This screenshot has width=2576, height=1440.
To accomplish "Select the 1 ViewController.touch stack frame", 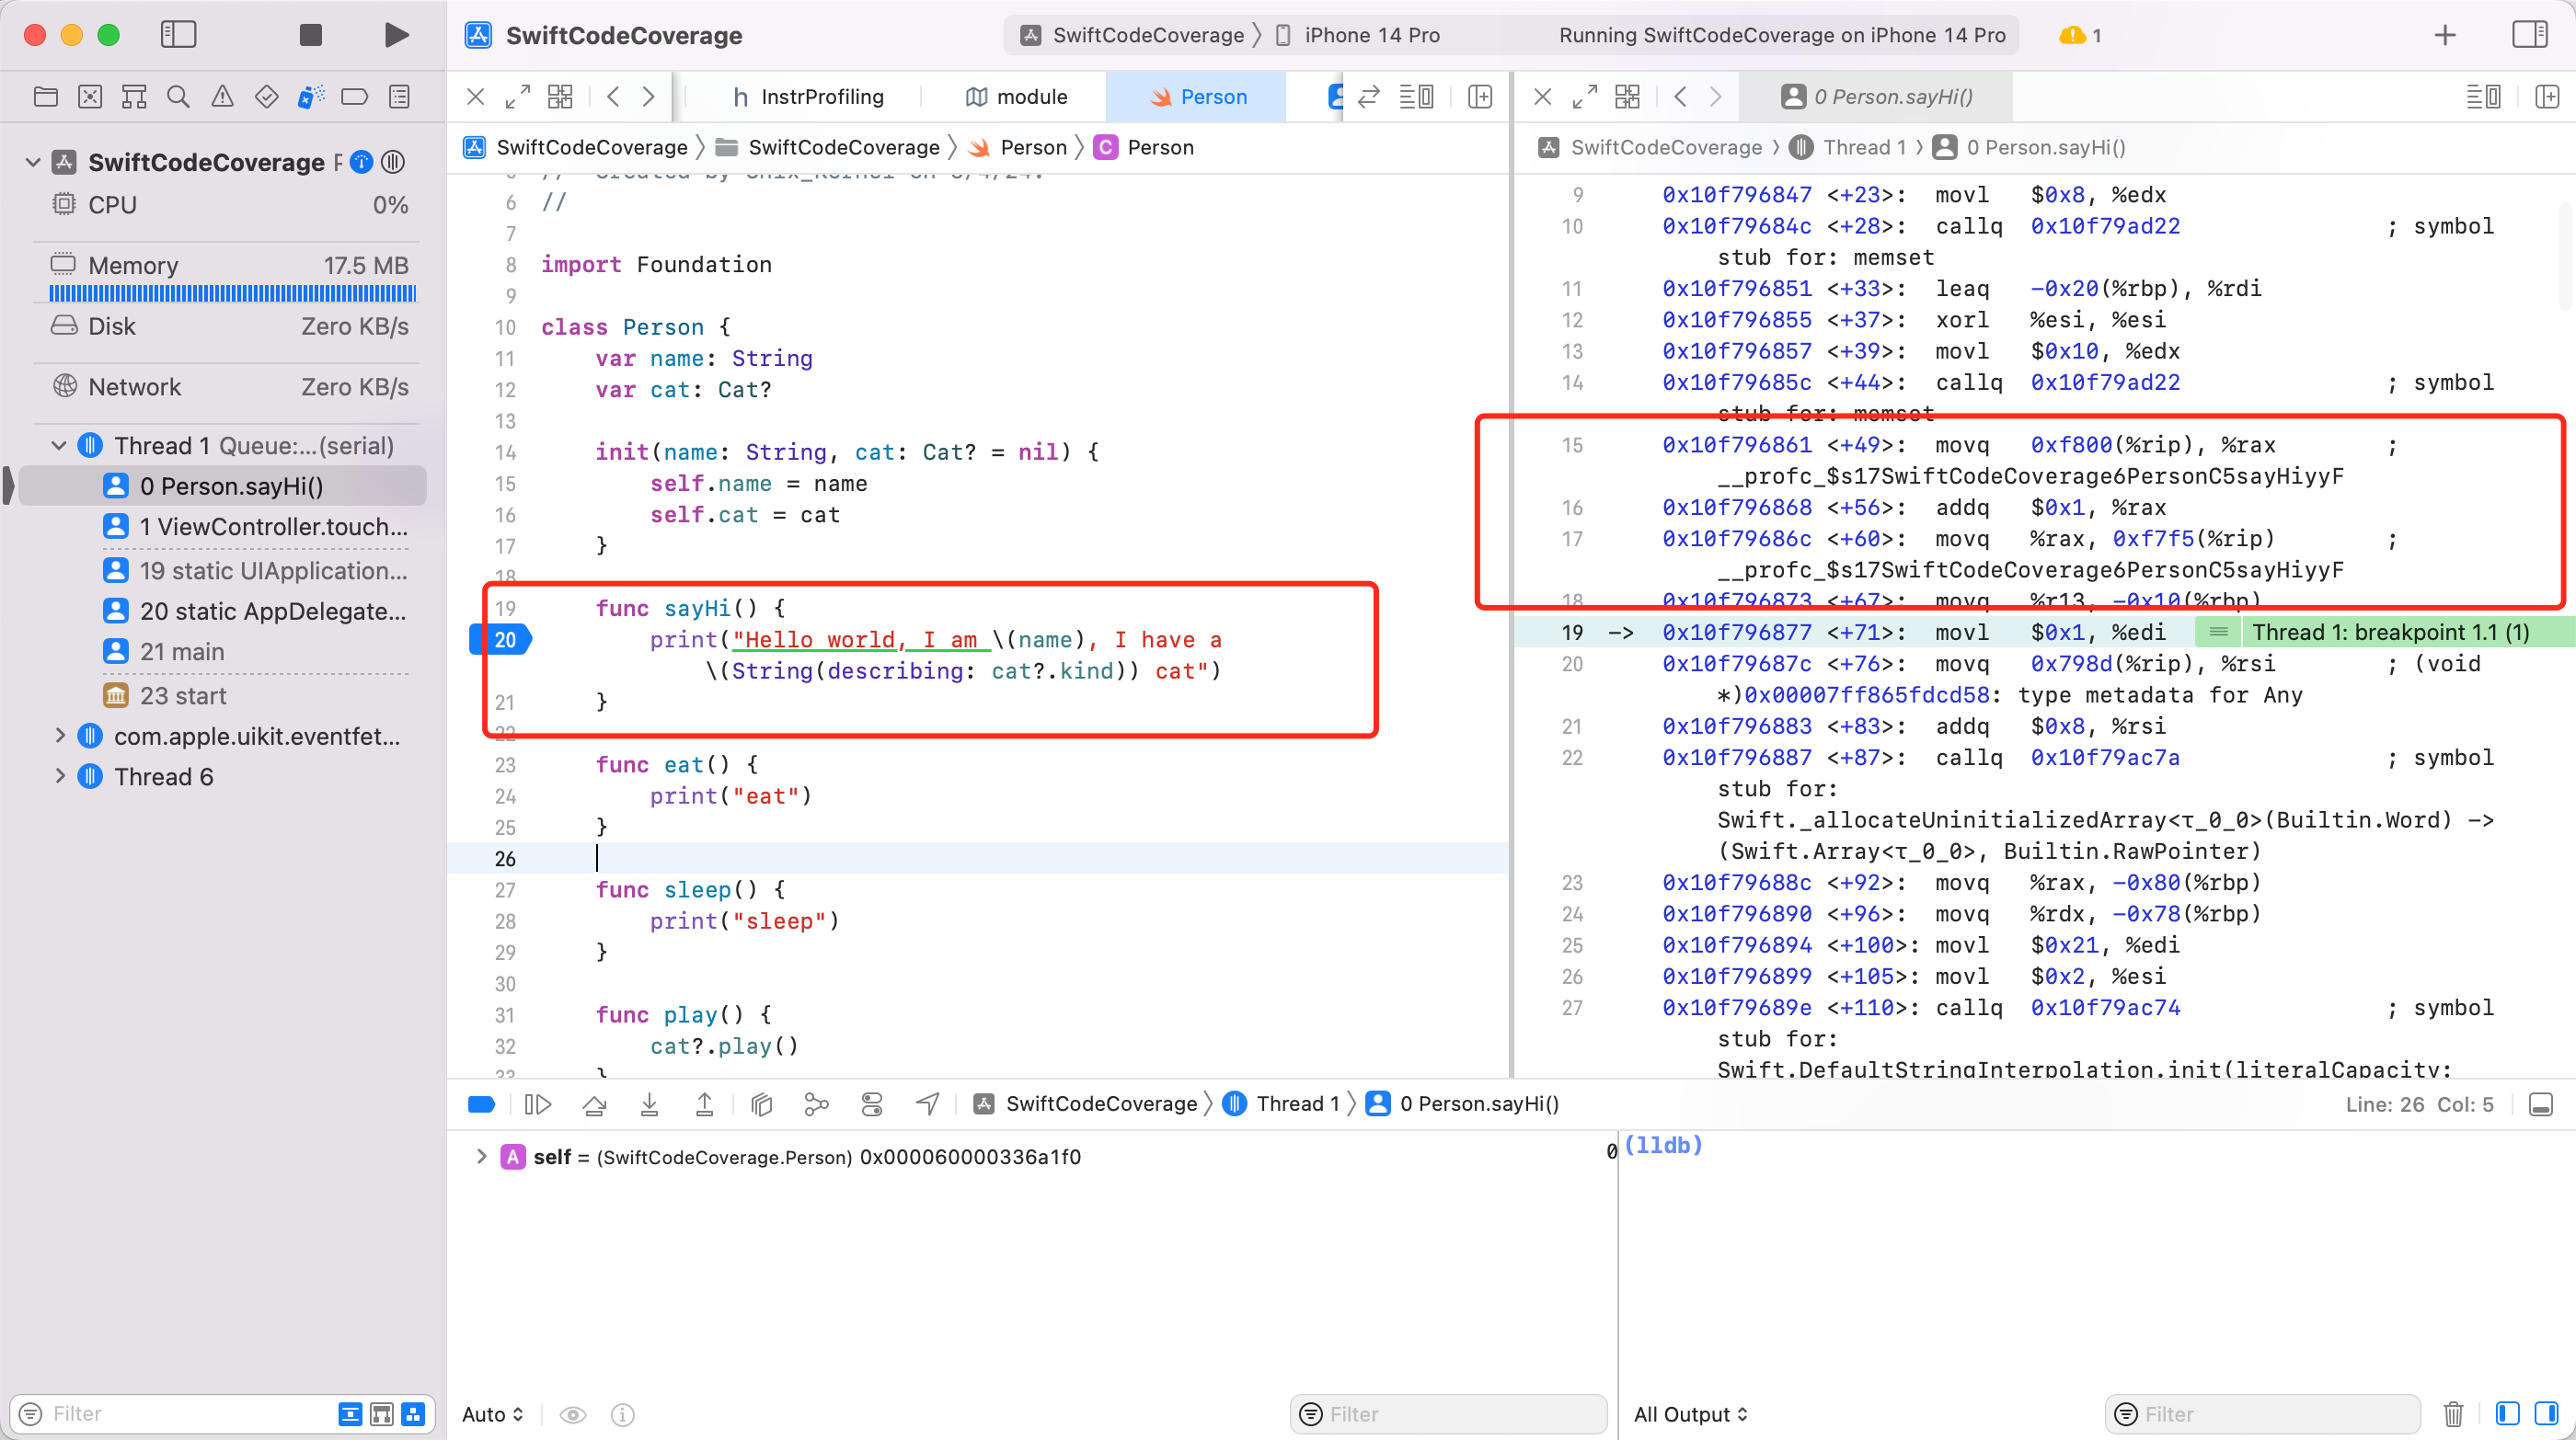I will [256, 527].
